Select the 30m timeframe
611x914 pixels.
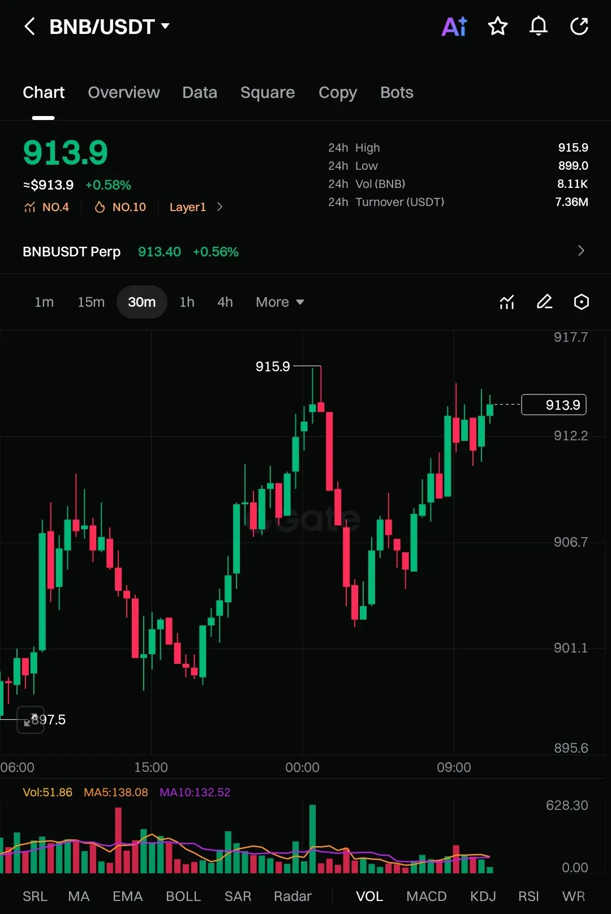pos(141,302)
